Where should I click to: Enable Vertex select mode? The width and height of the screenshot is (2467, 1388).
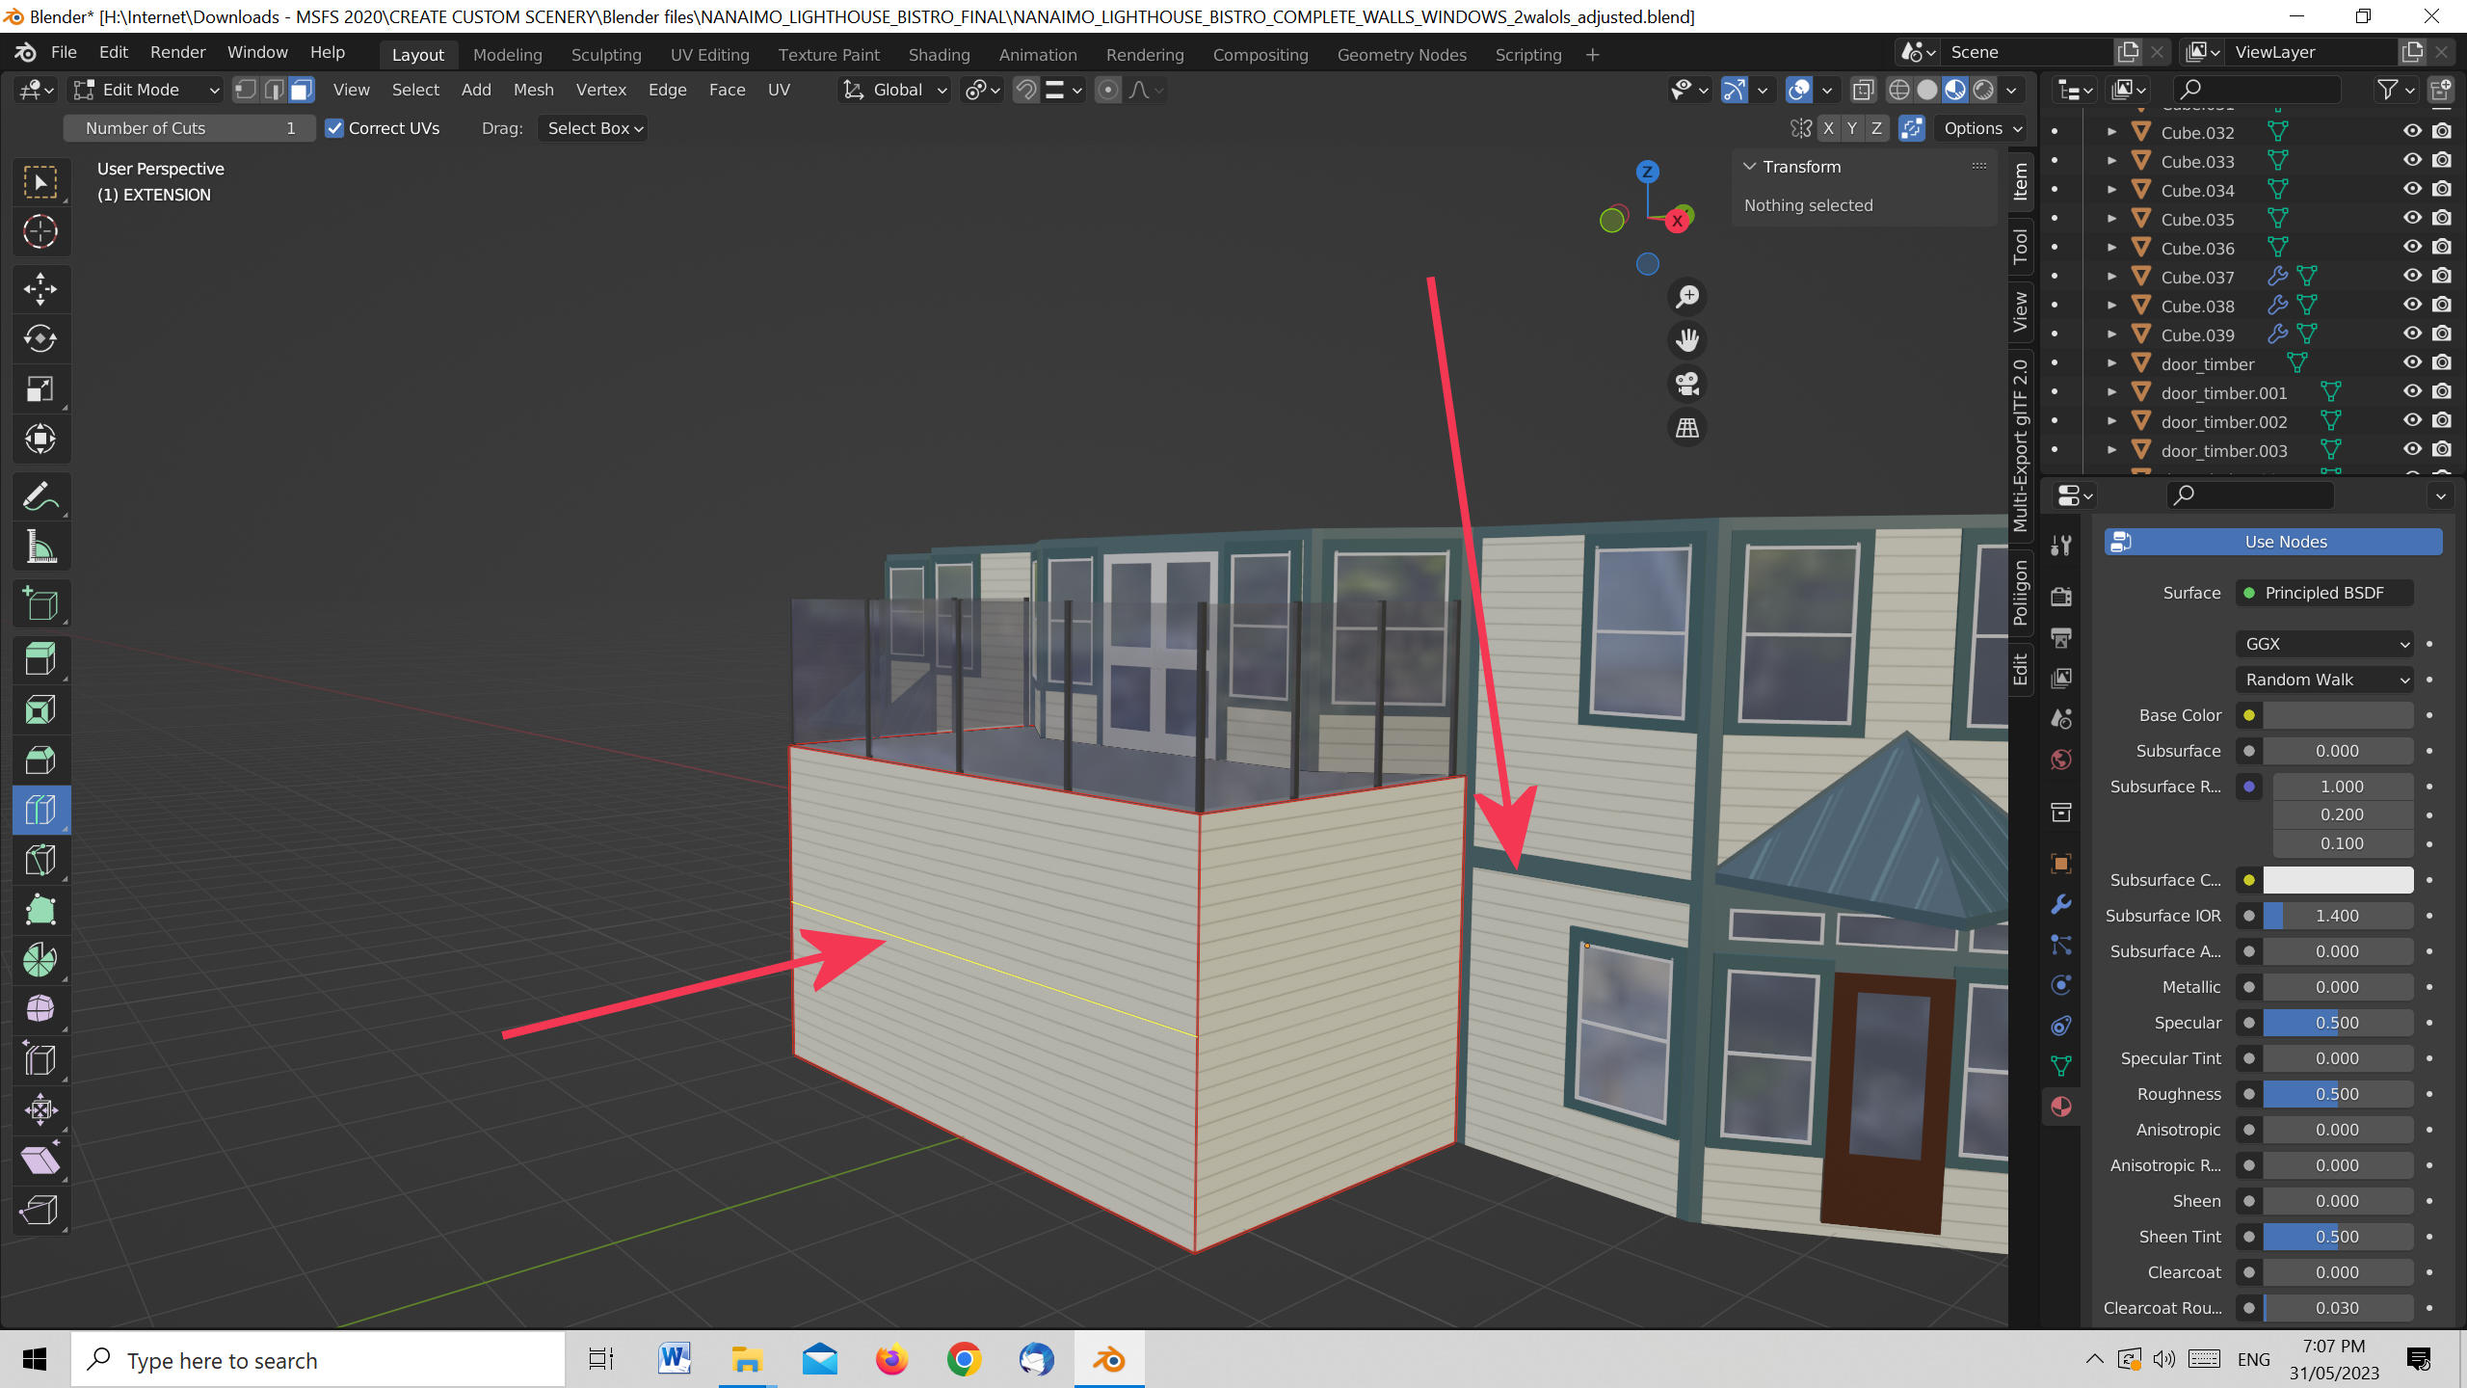click(x=246, y=90)
